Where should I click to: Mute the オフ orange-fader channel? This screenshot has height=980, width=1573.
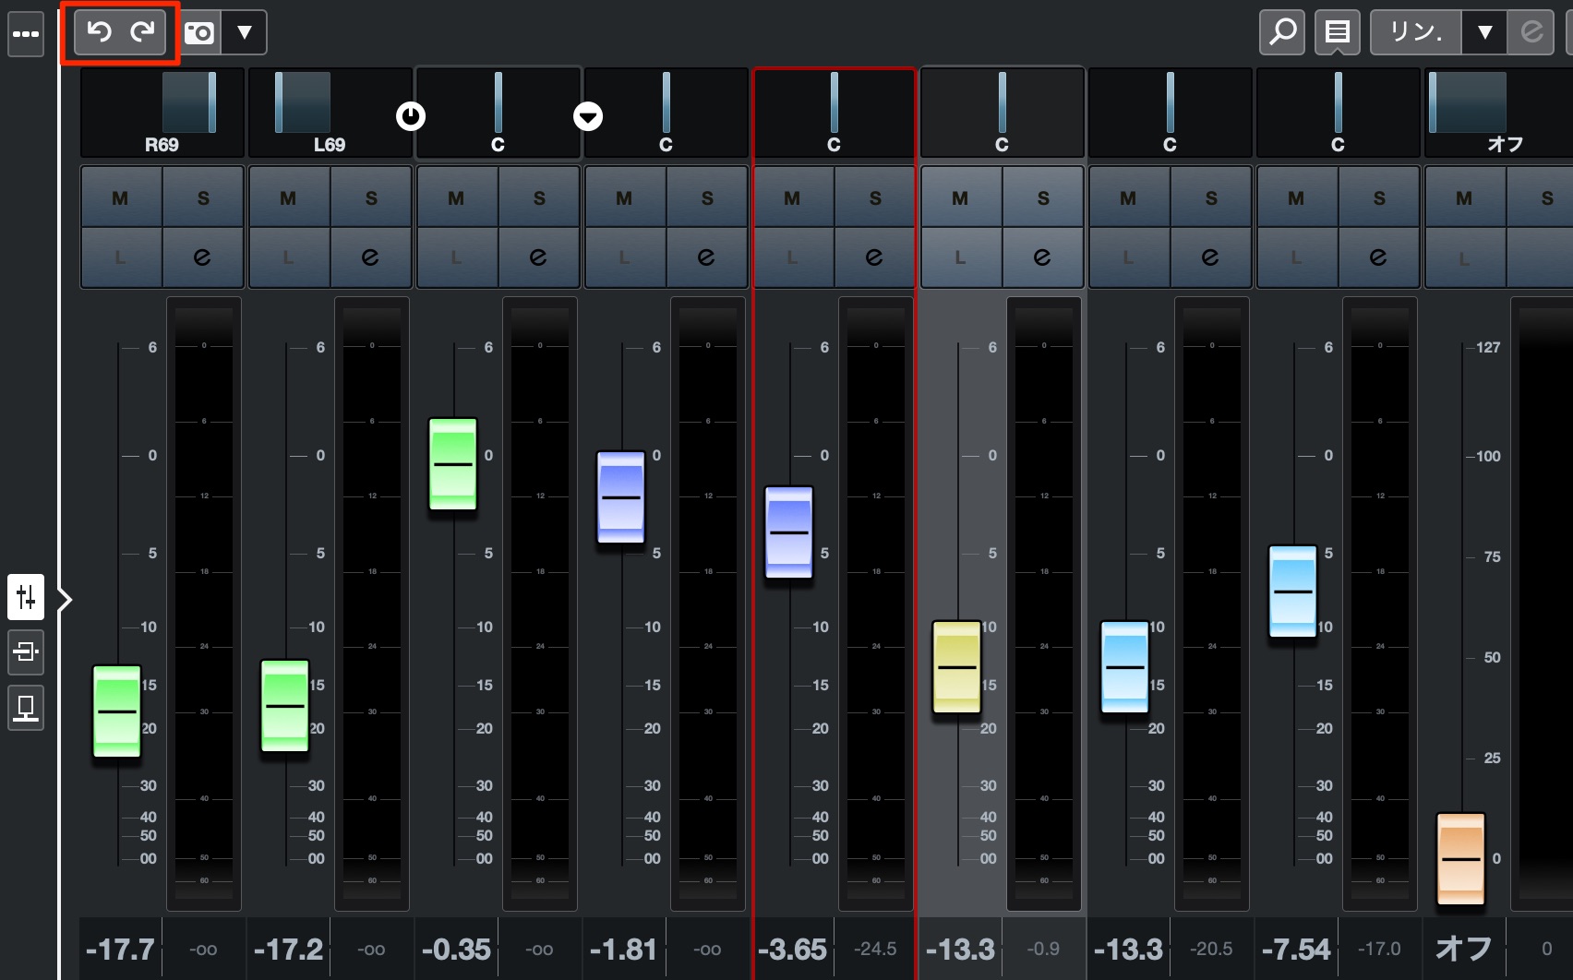1465,197
